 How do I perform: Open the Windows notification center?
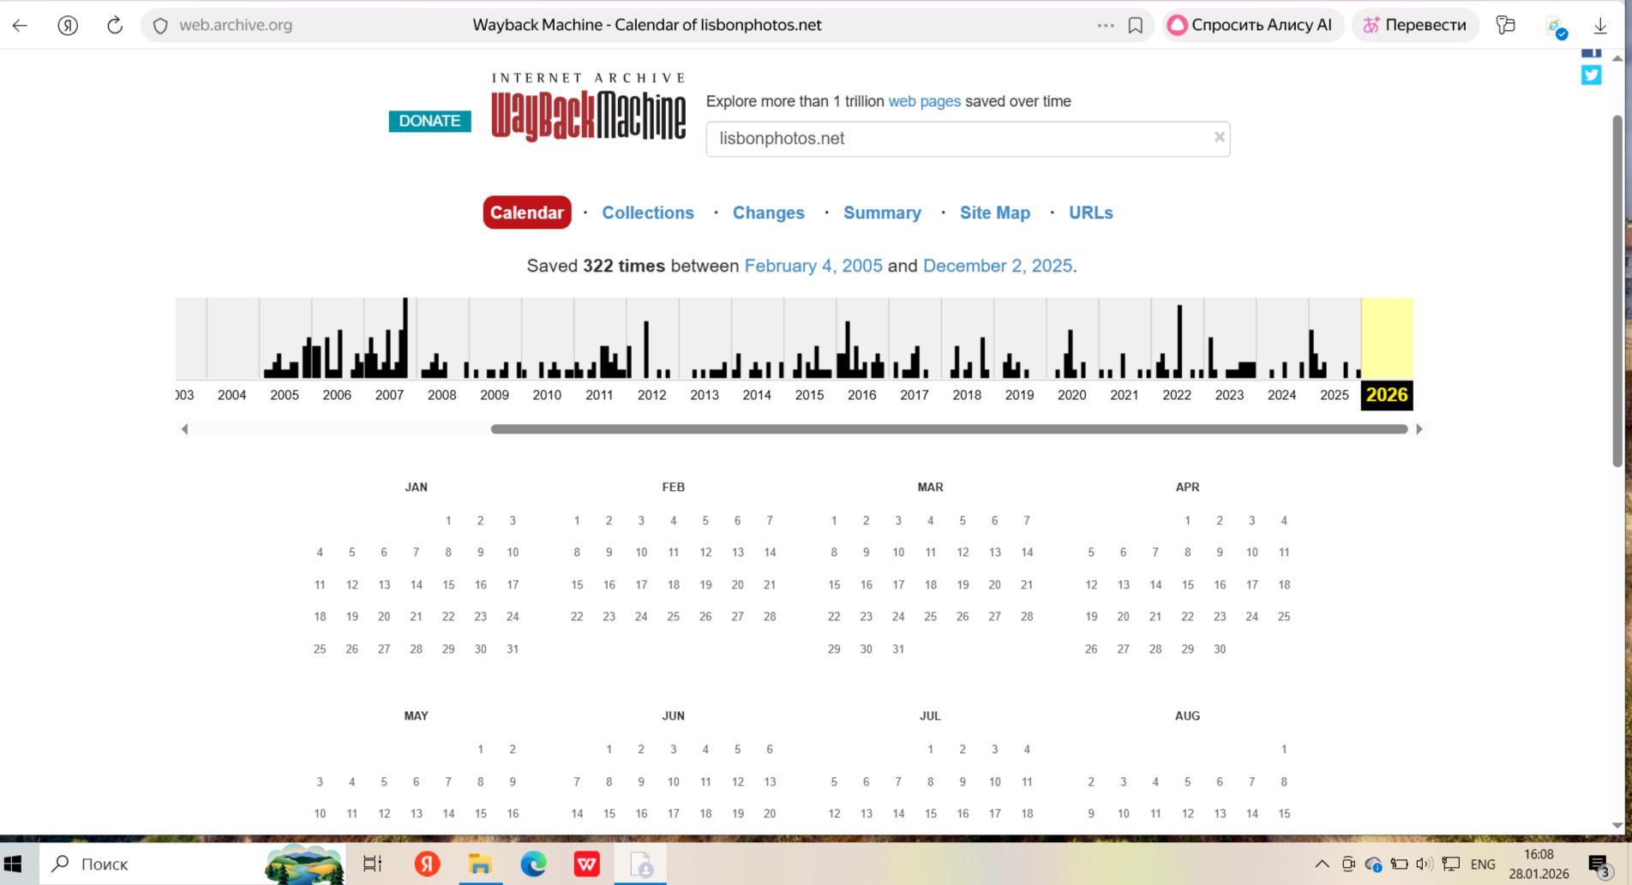pyautogui.click(x=1599, y=864)
